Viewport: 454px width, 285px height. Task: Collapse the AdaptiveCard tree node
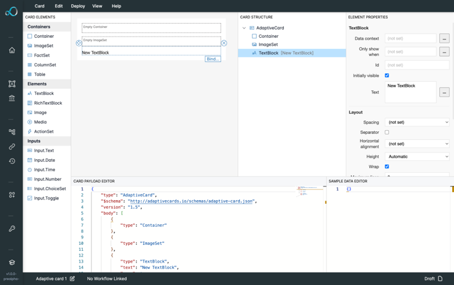[x=244, y=28]
